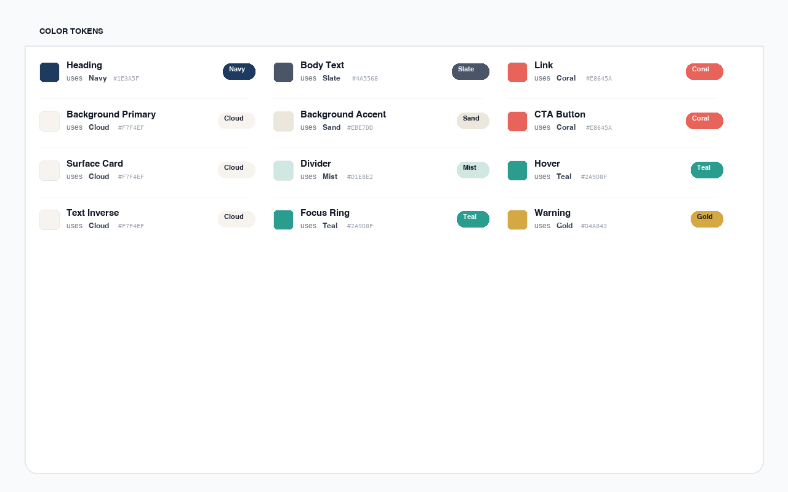Click the Coral pill next to Link

point(704,71)
